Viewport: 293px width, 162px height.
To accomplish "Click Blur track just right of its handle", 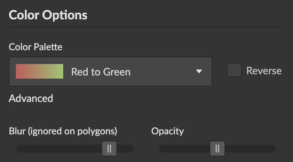I will (123, 149).
